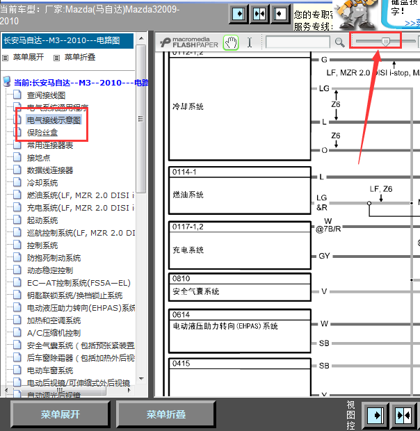Click the sidebar horizontal scrollbar right arrow
This screenshot has height=431, width=420.
pyautogui.click(x=129, y=390)
